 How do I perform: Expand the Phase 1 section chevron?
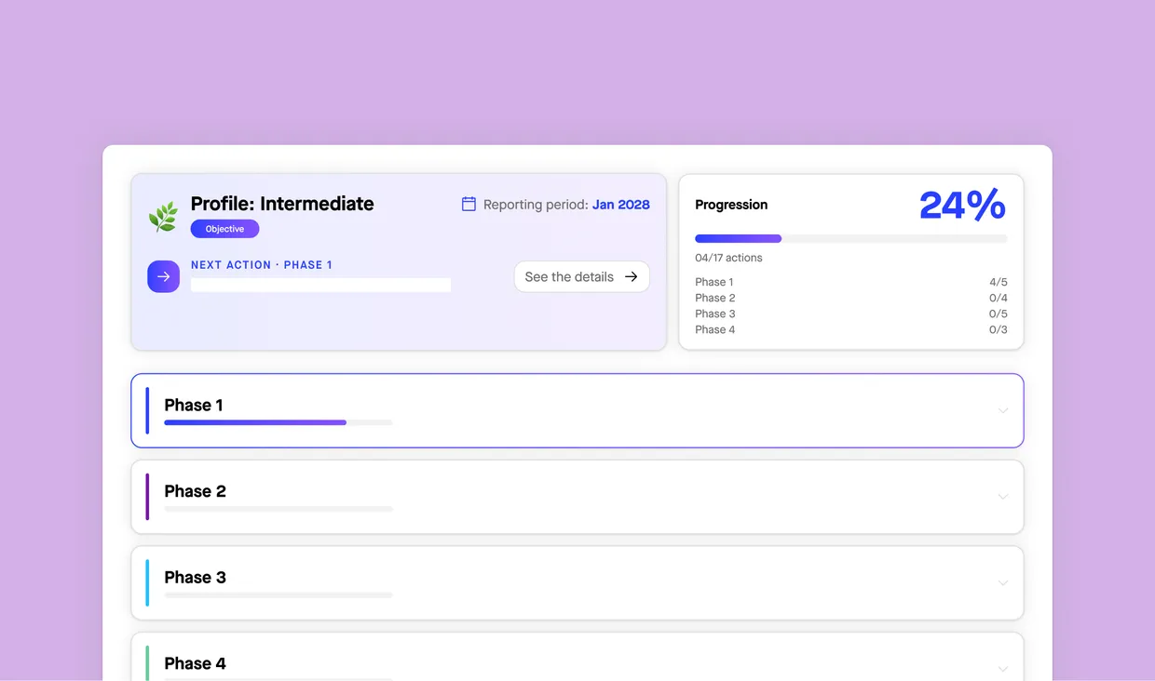pyautogui.click(x=1003, y=410)
